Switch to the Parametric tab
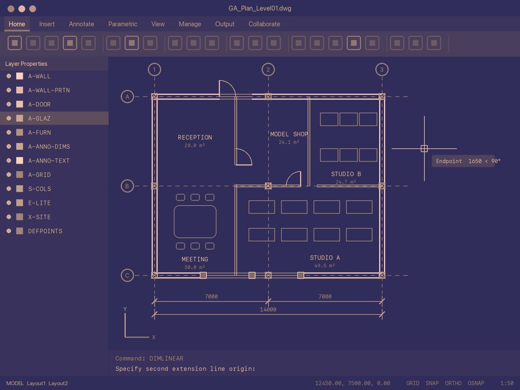The height and width of the screenshot is (390, 520). 123,24
